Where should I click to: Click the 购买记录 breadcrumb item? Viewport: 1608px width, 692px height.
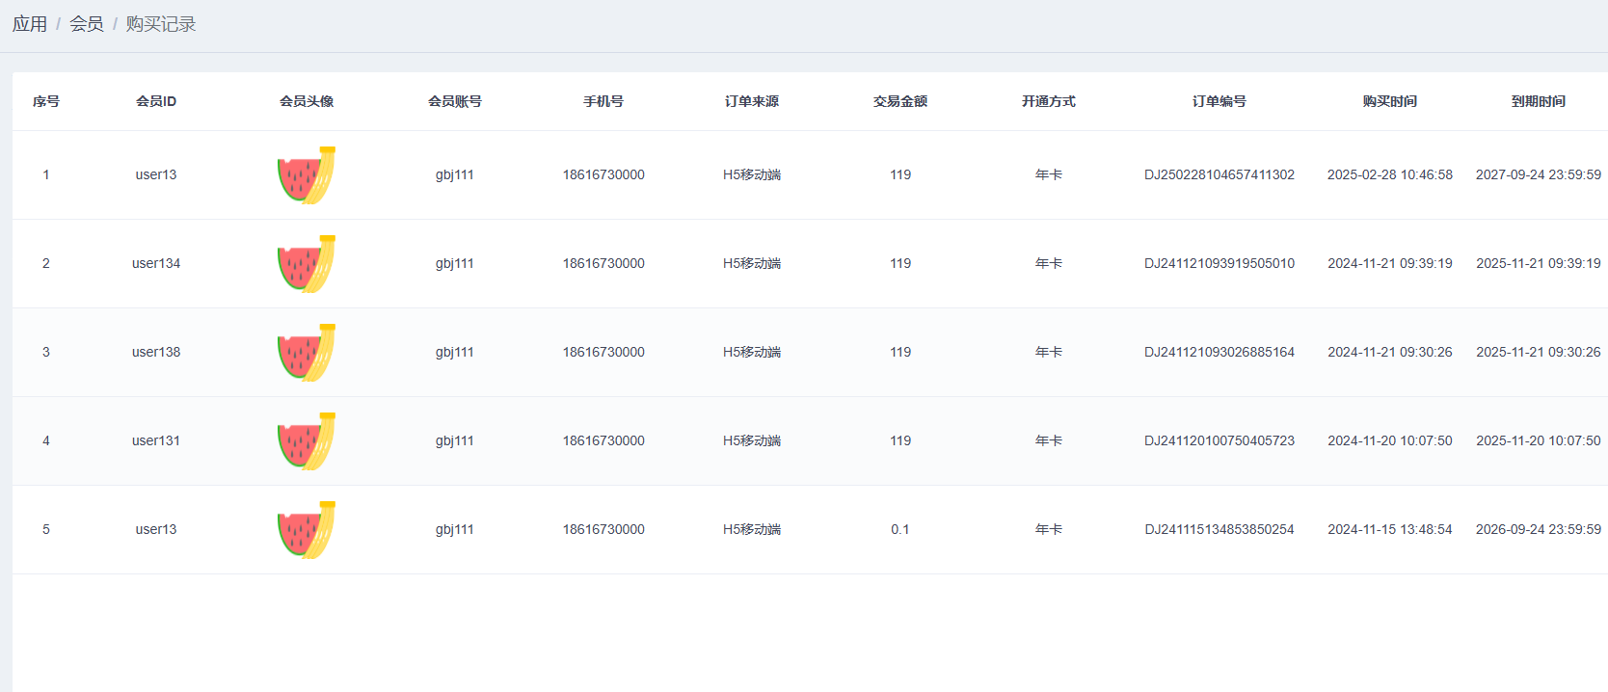pos(160,24)
